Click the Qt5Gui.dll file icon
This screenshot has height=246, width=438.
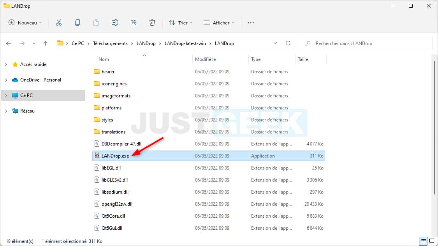97,228
